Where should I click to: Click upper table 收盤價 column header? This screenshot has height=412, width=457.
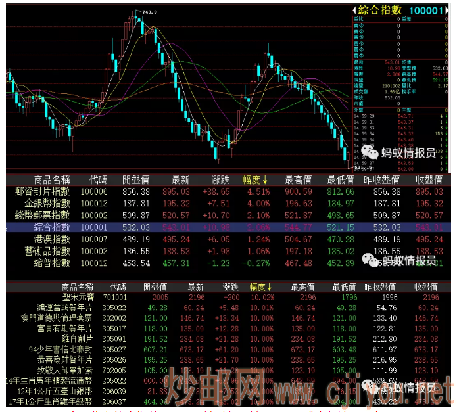(428, 179)
